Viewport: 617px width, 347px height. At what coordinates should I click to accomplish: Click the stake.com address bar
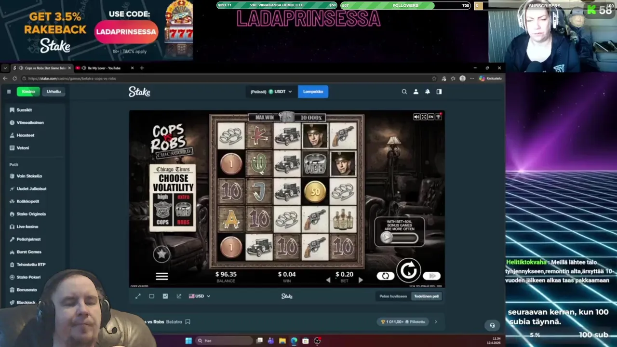coord(227,79)
